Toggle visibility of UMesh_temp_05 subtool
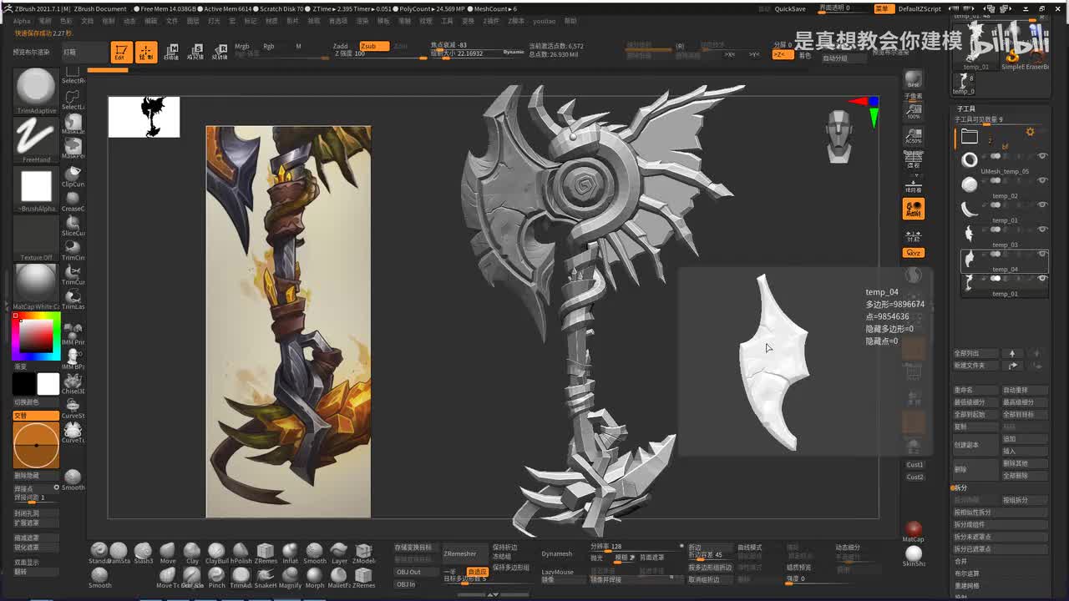Viewport: 1069px width, 601px height. [1042, 156]
